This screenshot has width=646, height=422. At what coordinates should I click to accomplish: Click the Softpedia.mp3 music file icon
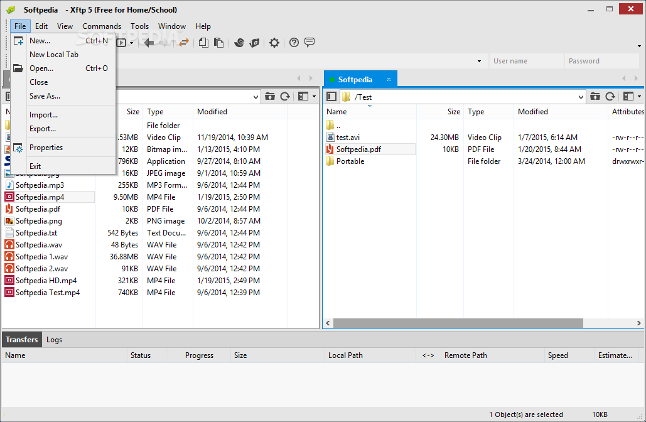point(9,185)
